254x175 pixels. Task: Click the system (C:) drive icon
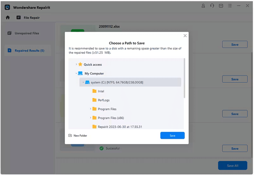[87, 82]
